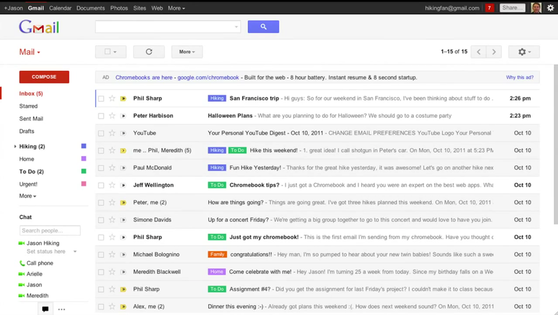The height and width of the screenshot is (315, 558).
Task: Open the More actions dropdown in toolbar
Action: point(187,52)
